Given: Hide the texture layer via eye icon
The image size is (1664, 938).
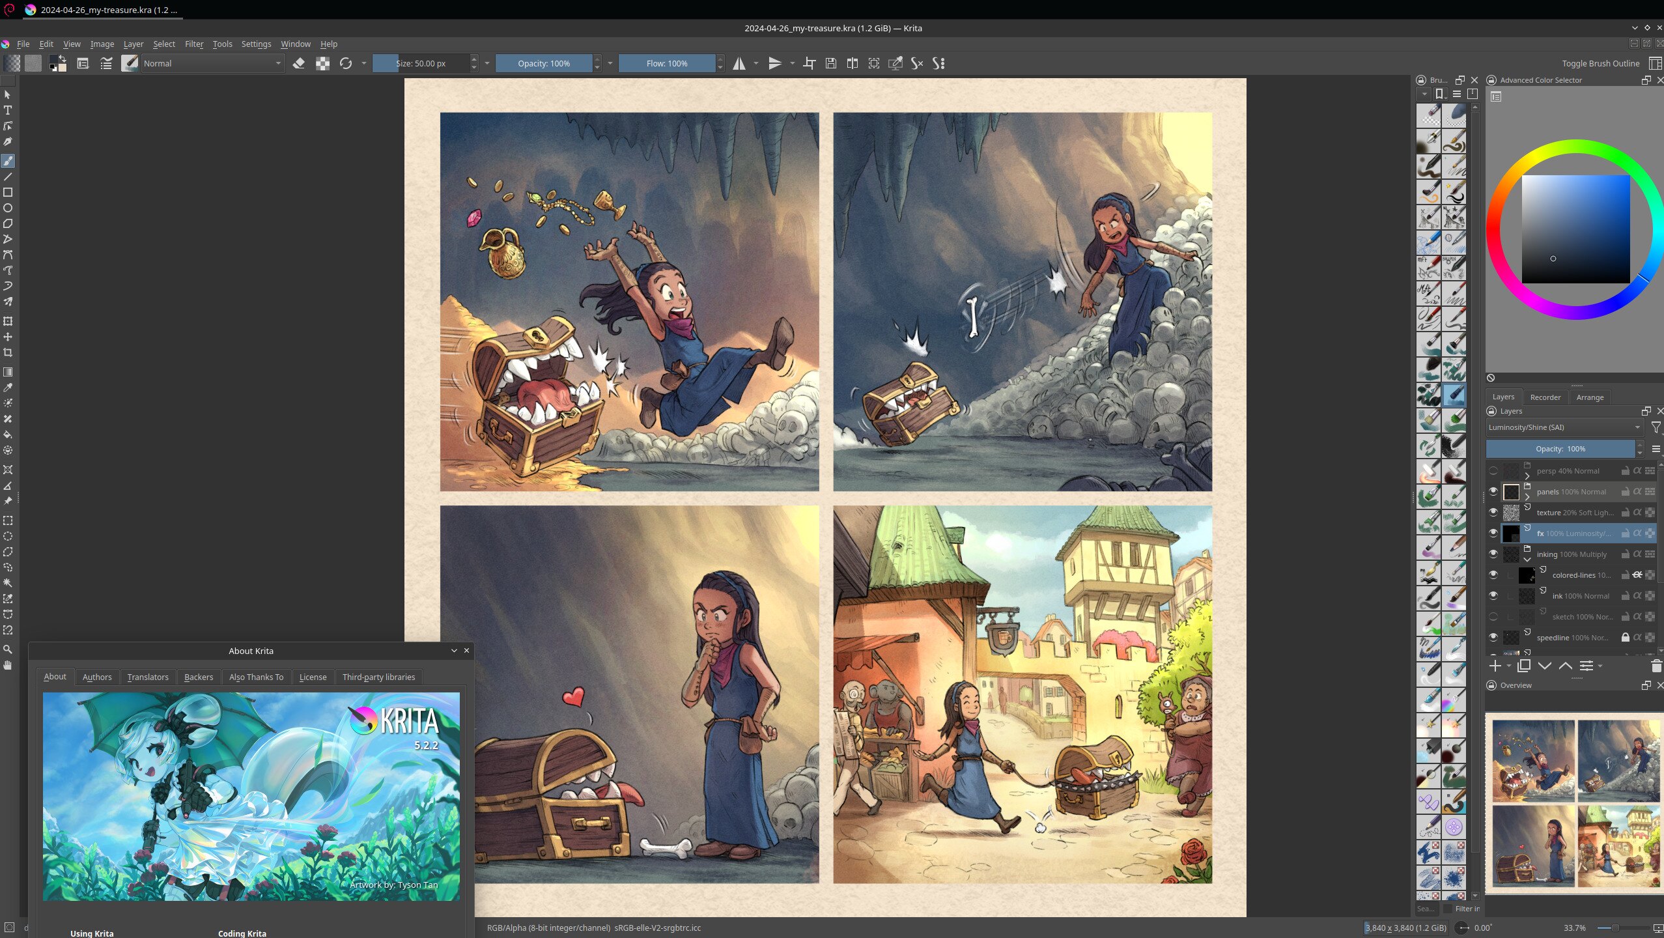Looking at the screenshot, I should (1493, 513).
